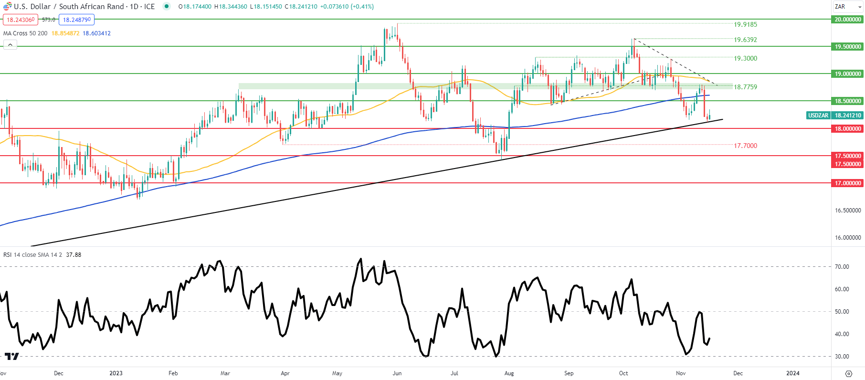Click the Aug time axis label
865x380 pixels.
[509, 373]
